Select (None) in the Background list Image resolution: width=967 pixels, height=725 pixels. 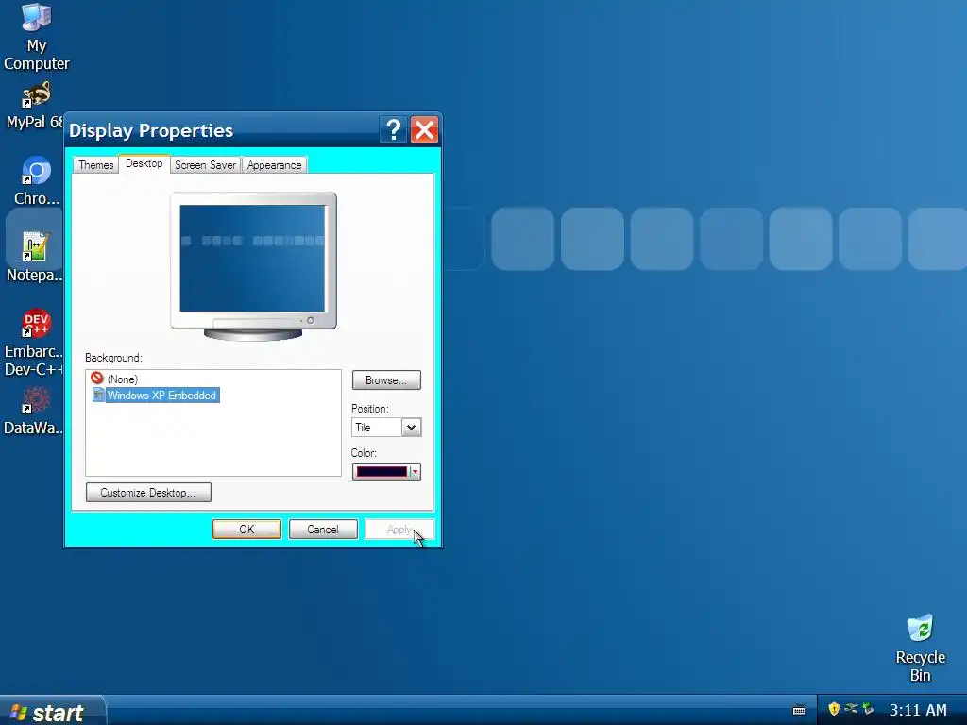pos(122,379)
